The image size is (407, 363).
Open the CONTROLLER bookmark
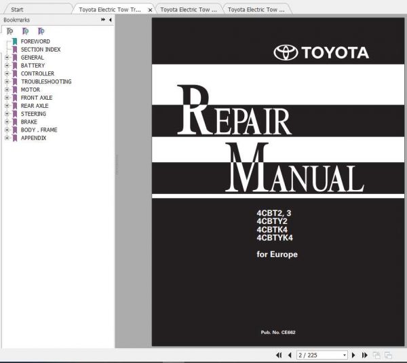click(37, 73)
